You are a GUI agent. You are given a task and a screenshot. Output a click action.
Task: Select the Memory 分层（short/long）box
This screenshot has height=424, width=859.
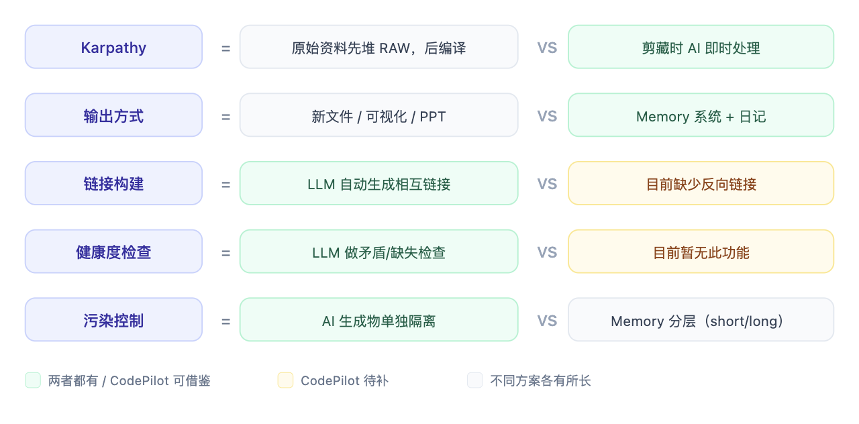[x=701, y=320]
